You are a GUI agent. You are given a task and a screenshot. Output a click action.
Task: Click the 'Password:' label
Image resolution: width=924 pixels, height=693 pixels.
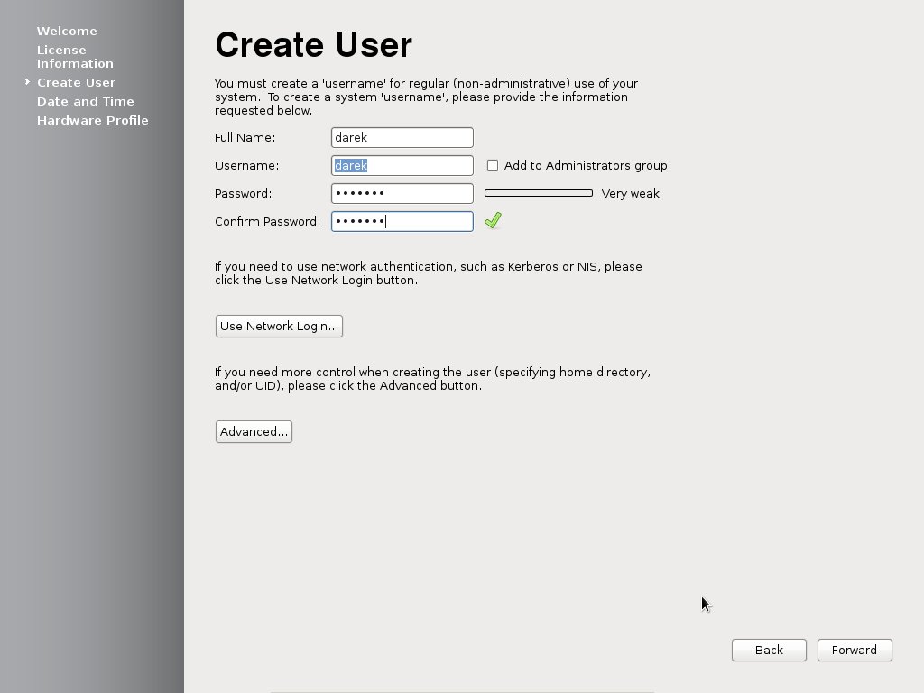[x=244, y=194]
